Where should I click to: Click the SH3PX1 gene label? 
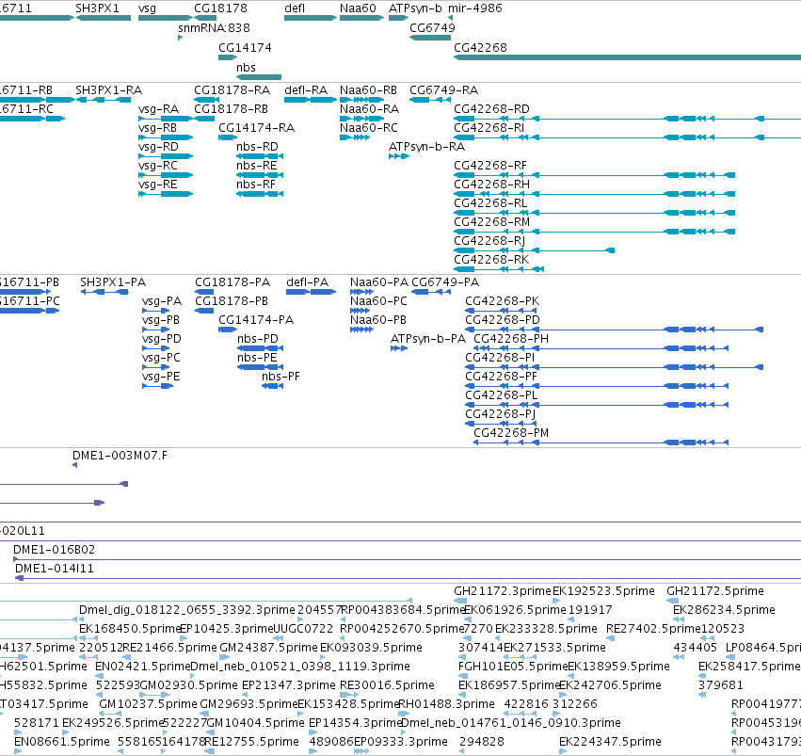[97, 8]
